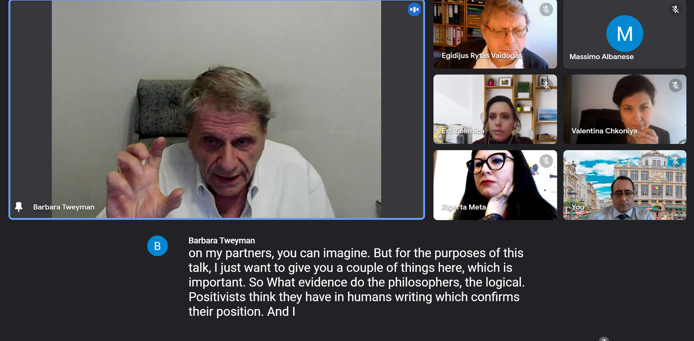
Task: Select Valentina Chkoniya's video tile
Action: pyautogui.click(x=625, y=109)
